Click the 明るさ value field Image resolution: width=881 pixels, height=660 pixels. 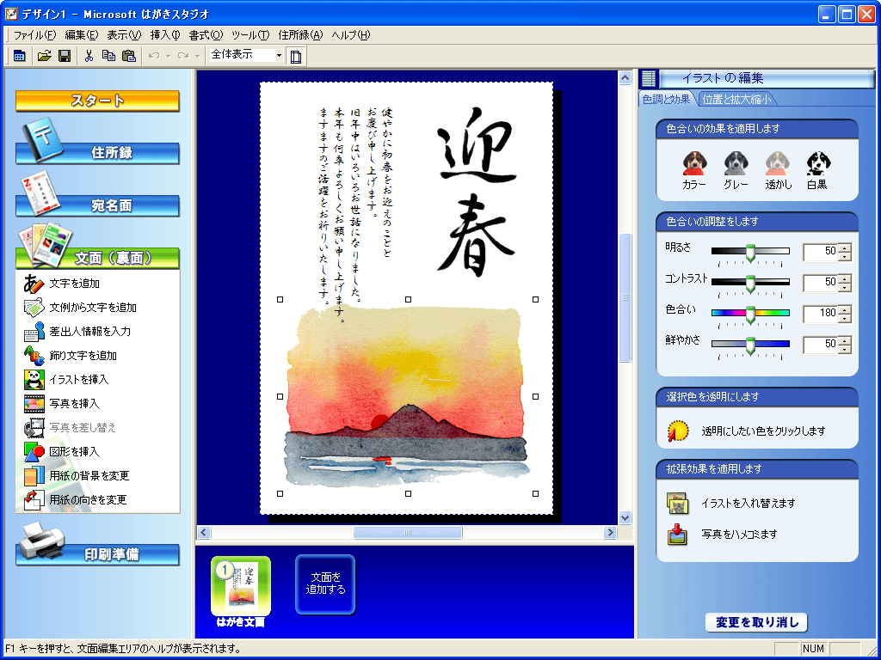(x=820, y=252)
